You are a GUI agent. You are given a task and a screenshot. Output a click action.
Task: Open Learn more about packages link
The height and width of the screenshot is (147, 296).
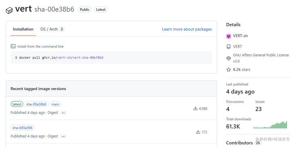187,29
